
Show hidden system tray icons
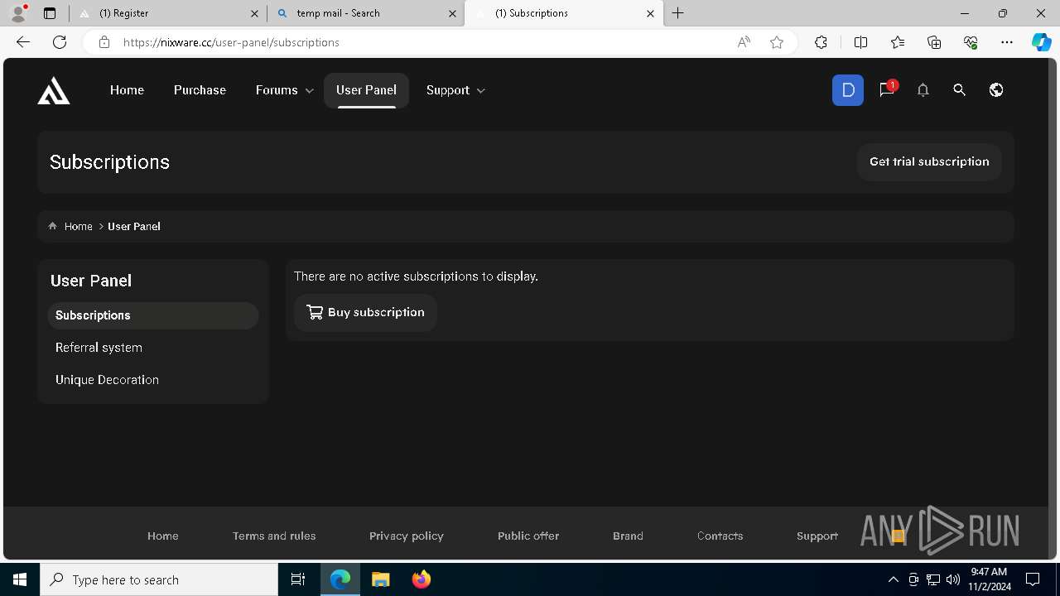coord(893,579)
